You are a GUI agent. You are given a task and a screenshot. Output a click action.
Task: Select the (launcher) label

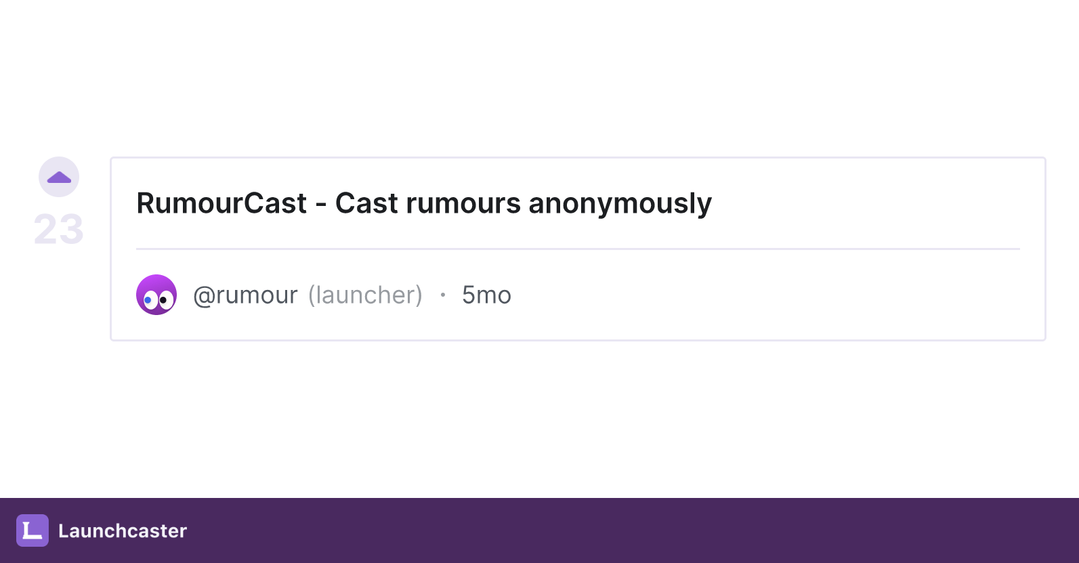click(366, 295)
